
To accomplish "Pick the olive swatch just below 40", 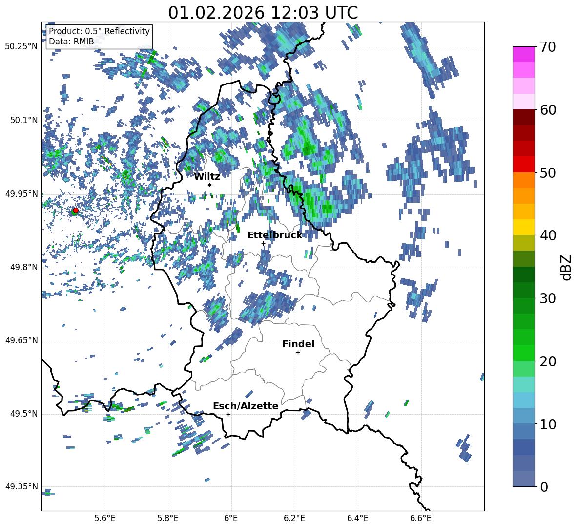I will (523, 243).
